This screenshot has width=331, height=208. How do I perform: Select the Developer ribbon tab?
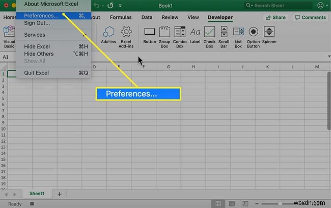pos(220,17)
